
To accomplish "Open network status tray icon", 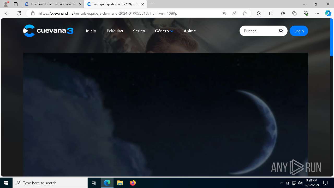I will tap(294, 183).
